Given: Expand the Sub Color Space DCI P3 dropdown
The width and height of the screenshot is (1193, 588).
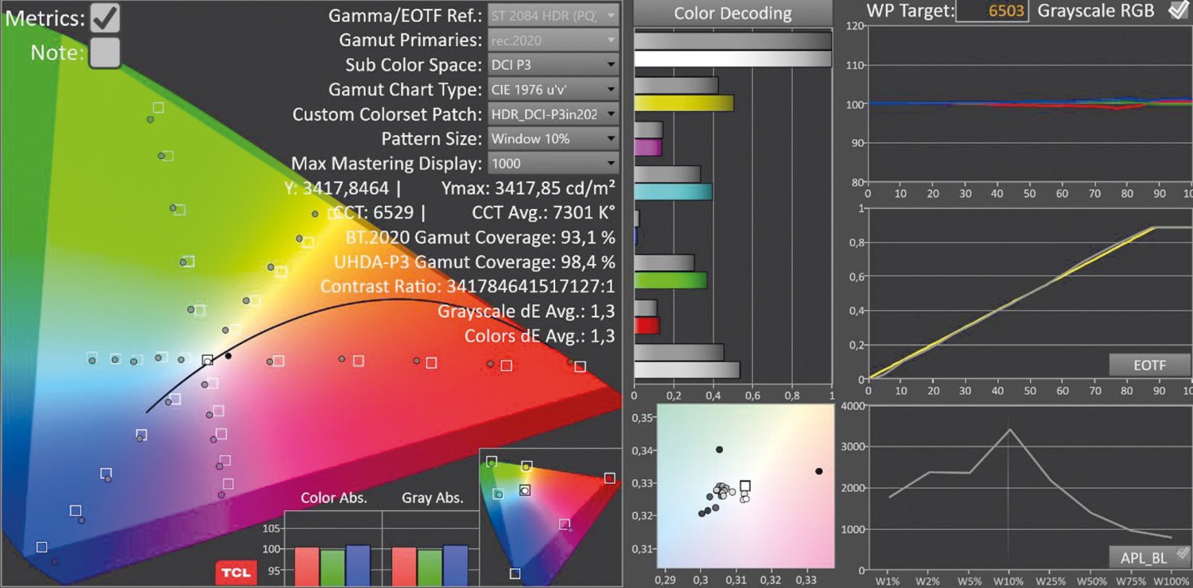Looking at the screenshot, I should tap(554, 64).
